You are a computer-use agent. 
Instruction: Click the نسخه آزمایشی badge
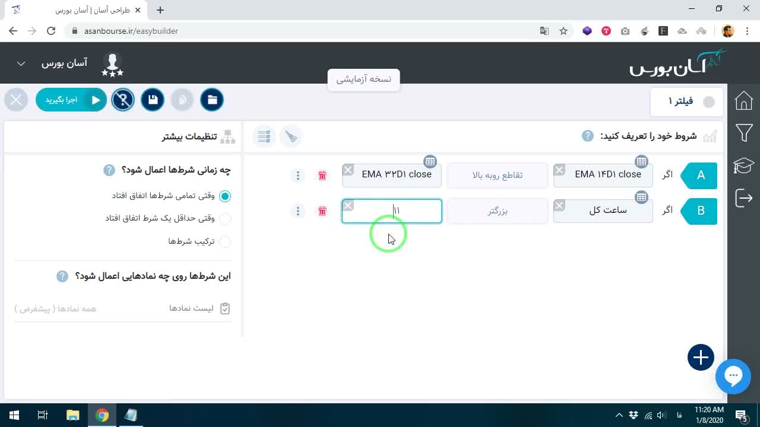pos(363,79)
